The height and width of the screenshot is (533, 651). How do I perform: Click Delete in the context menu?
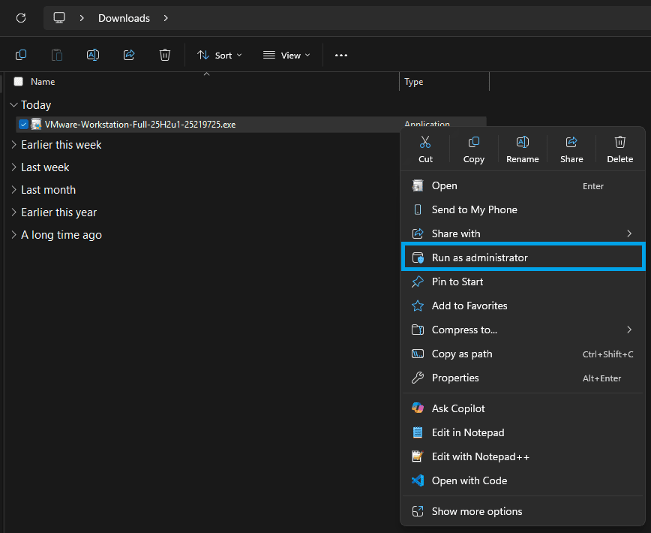[619, 149]
